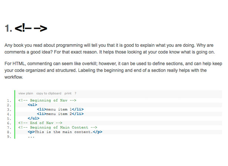The width and height of the screenshot is (228, 166).
Task: Select code line 1 'Beginning of Nav' comment
Action: (x=47, y=100)
